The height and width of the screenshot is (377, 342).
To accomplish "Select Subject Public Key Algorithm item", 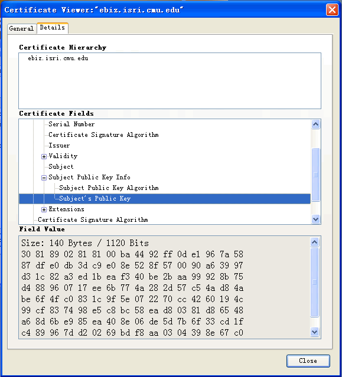I will click(x=109, y=188).
